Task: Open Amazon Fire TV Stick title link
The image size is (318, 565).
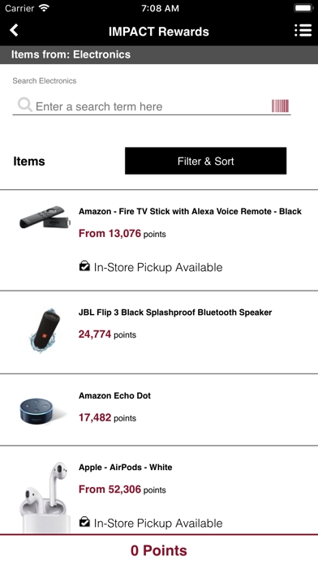Action: pos(190,212)
